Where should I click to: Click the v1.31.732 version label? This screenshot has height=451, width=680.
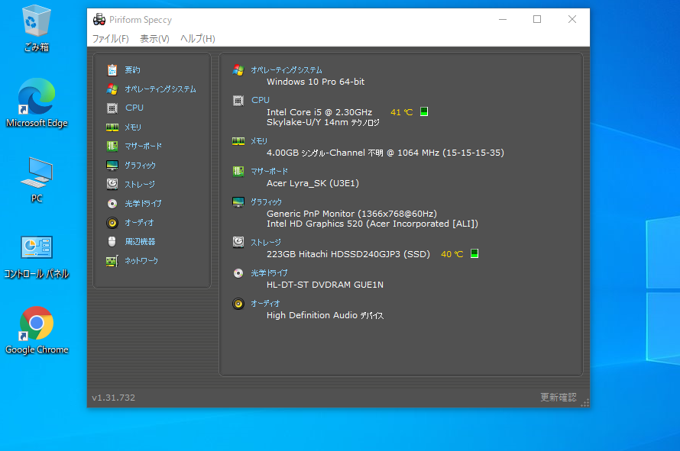pos(114,398)
